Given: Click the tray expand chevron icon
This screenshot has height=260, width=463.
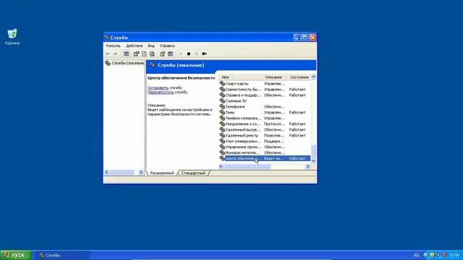Looking at the screenshot, I should pyautogui.click(x=425, y=255).
